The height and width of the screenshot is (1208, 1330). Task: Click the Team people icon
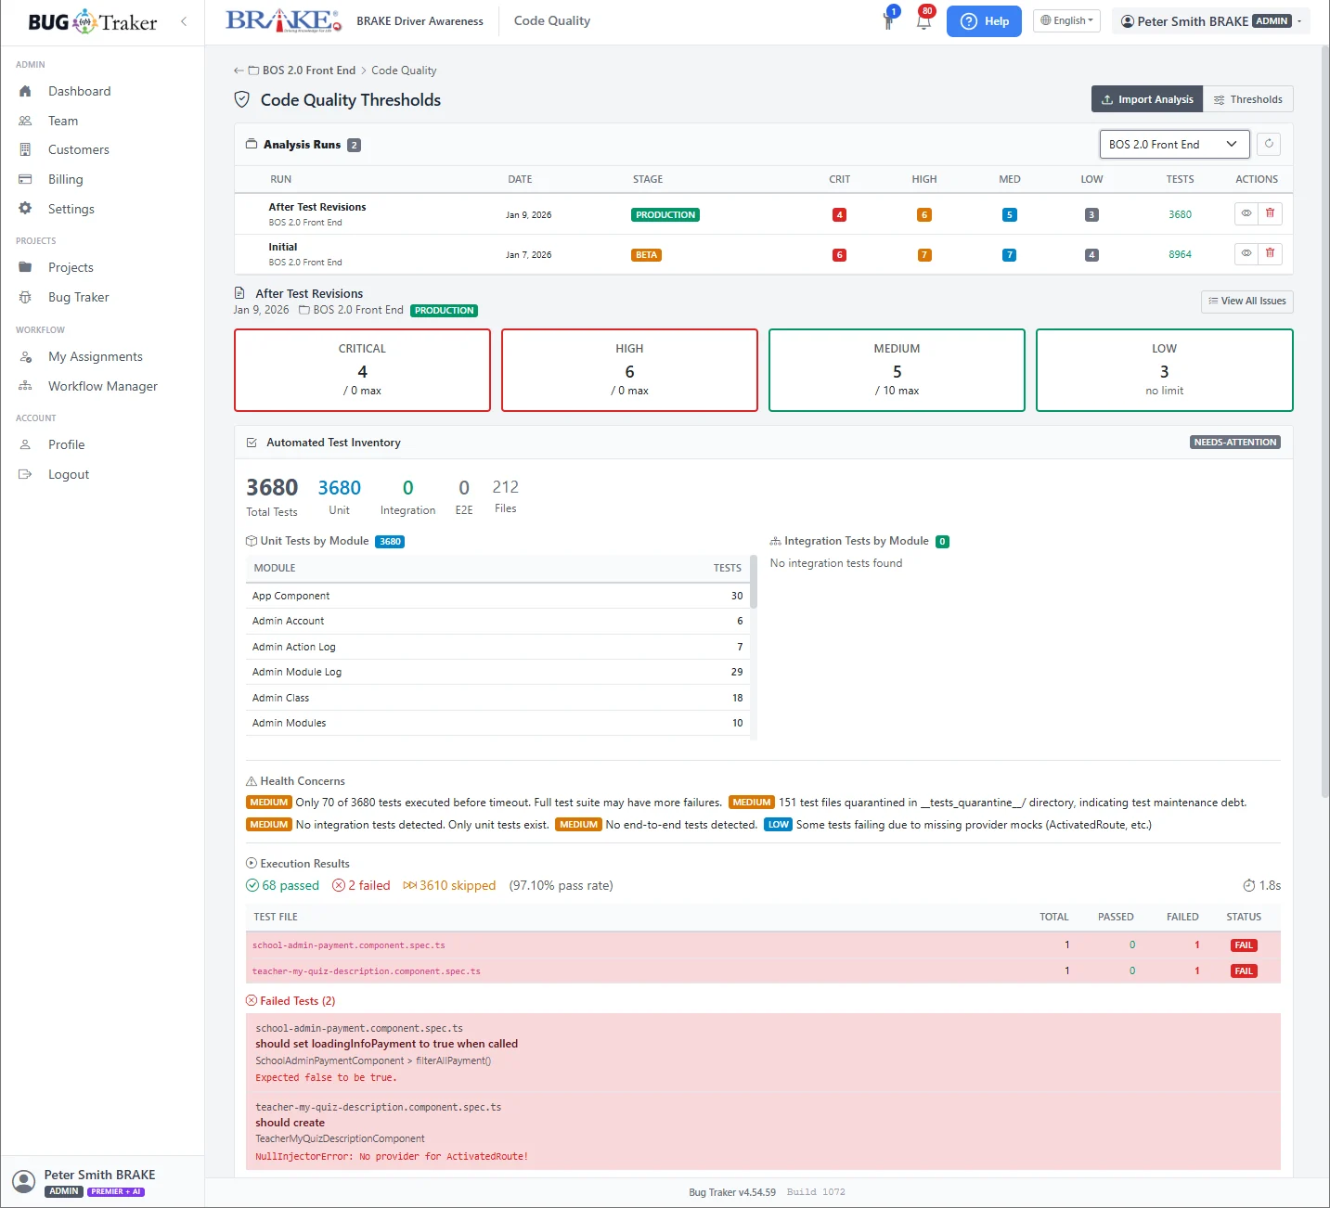pyautogui.click(x=25, y=121)
